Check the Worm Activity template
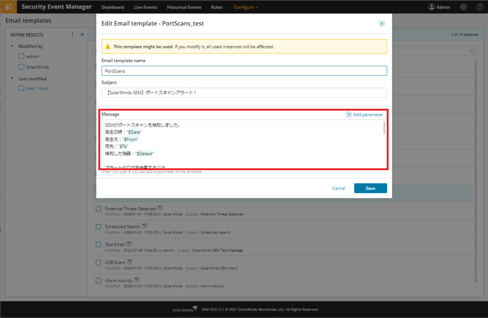 click(98, 281)
